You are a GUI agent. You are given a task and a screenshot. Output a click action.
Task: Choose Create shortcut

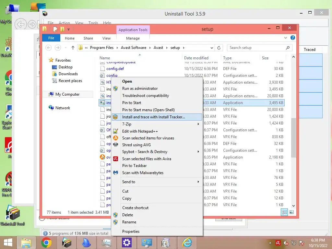coord(135,208)
